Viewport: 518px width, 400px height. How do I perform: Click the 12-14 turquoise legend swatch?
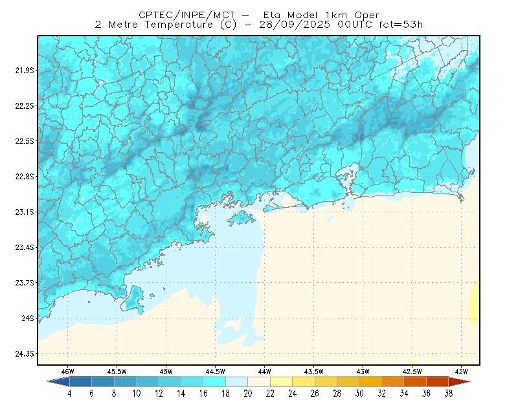(x=170, y=382)
